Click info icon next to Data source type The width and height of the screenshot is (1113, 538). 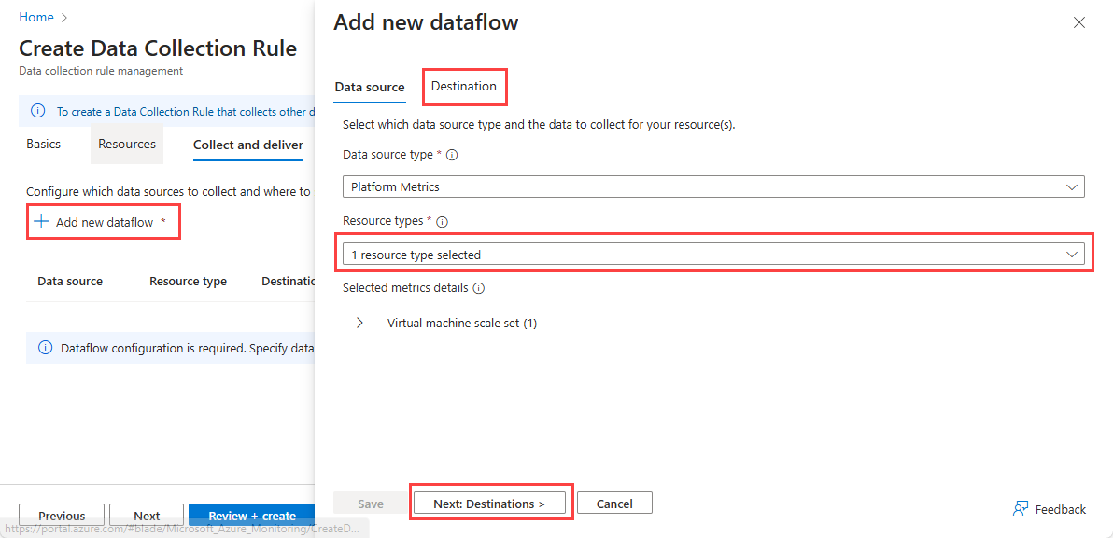pos(452,156)
